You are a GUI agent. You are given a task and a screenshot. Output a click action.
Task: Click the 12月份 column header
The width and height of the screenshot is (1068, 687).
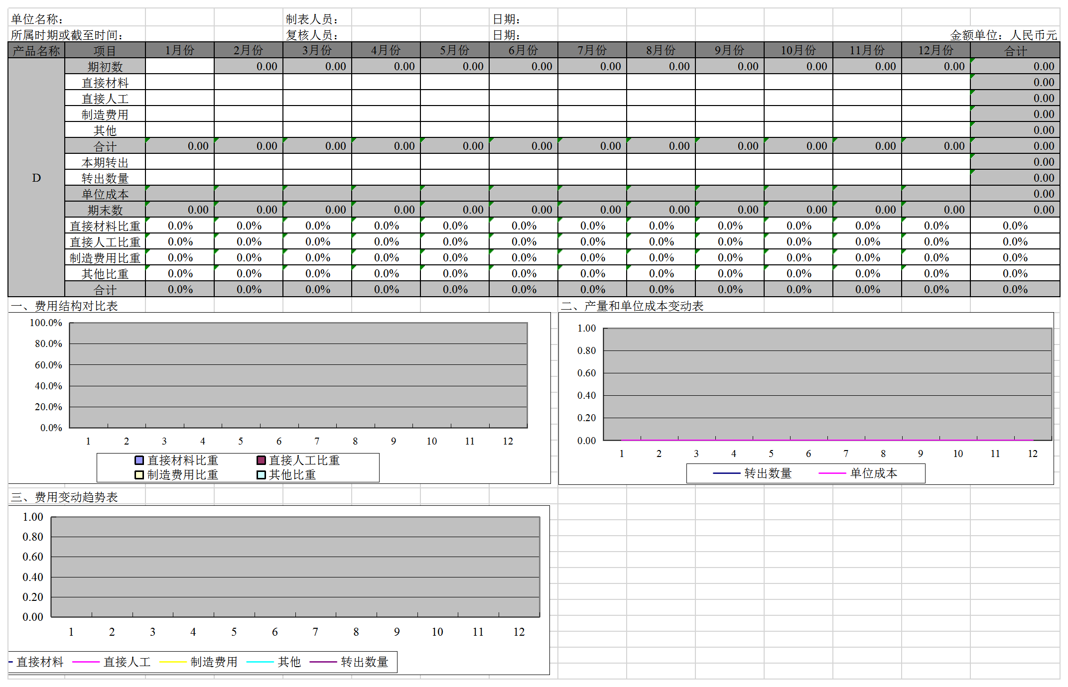click(x=935, y=51)
